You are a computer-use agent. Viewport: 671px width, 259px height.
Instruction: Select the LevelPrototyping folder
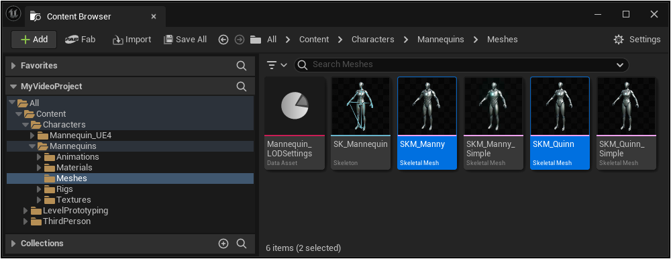(130, 211)
